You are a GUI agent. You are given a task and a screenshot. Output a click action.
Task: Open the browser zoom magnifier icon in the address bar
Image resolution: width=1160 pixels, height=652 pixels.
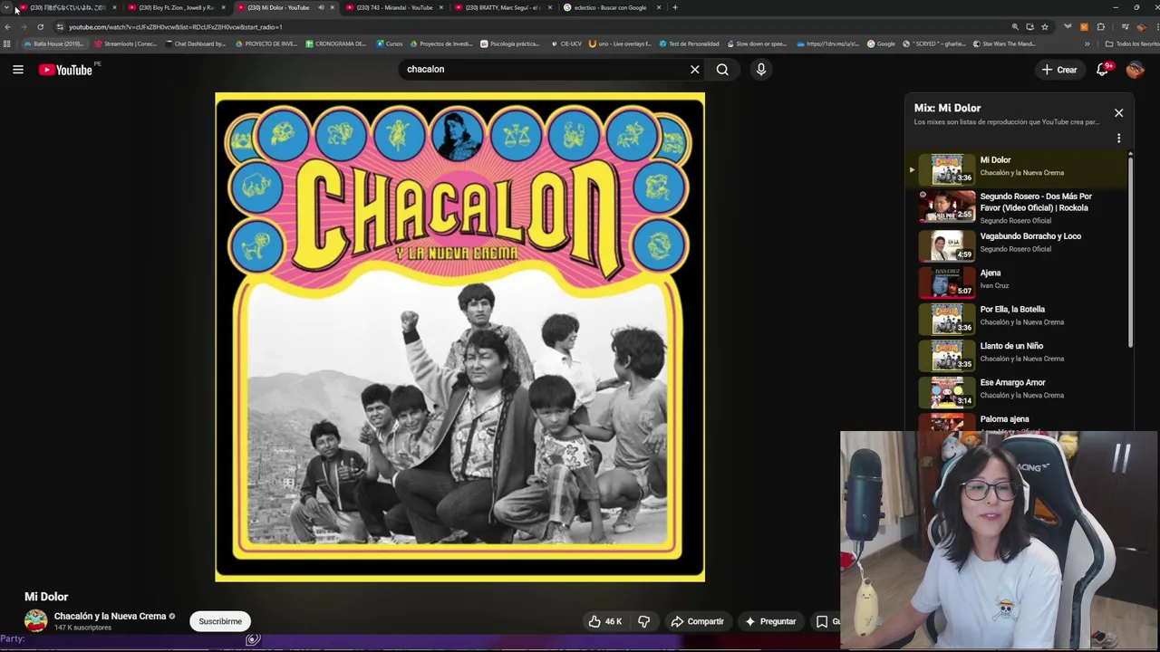[1015, 27]
